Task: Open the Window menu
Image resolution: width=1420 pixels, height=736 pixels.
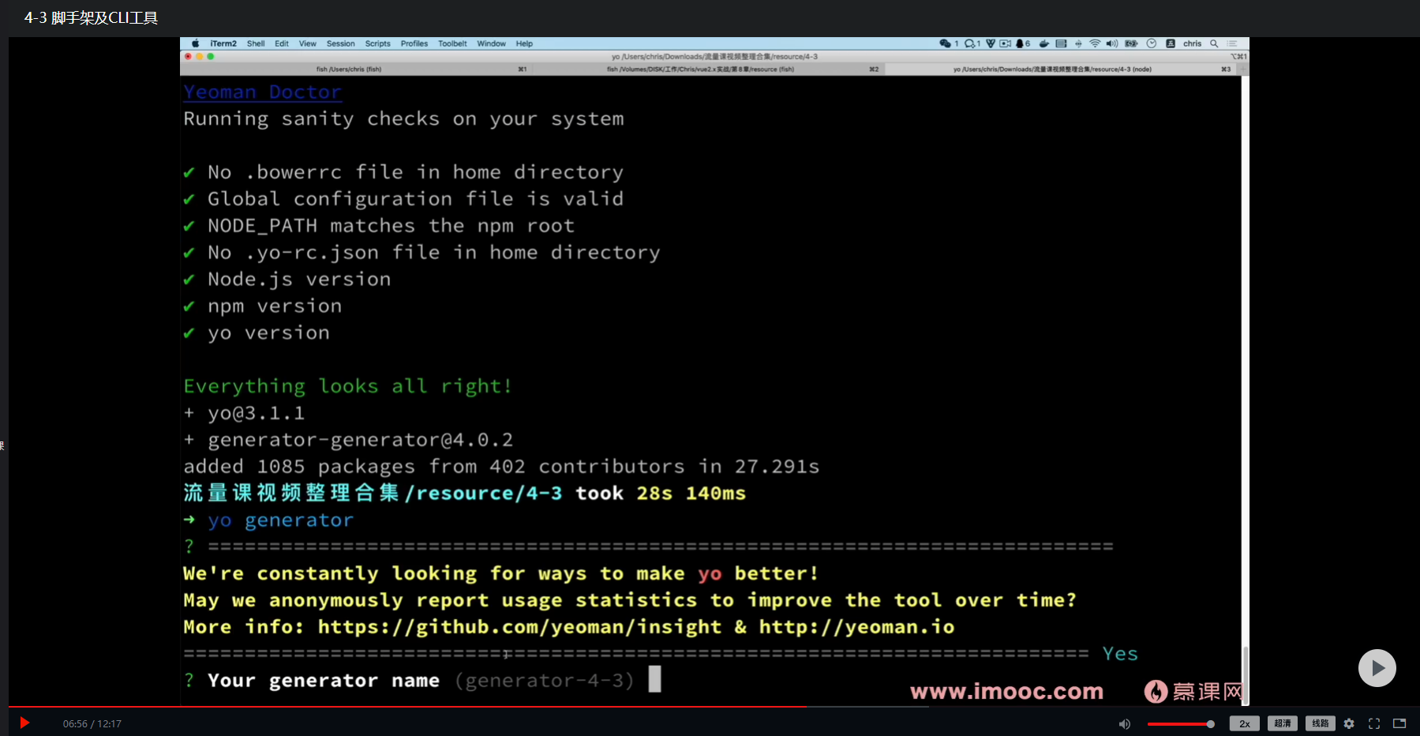Action: (x=491, y=43)
